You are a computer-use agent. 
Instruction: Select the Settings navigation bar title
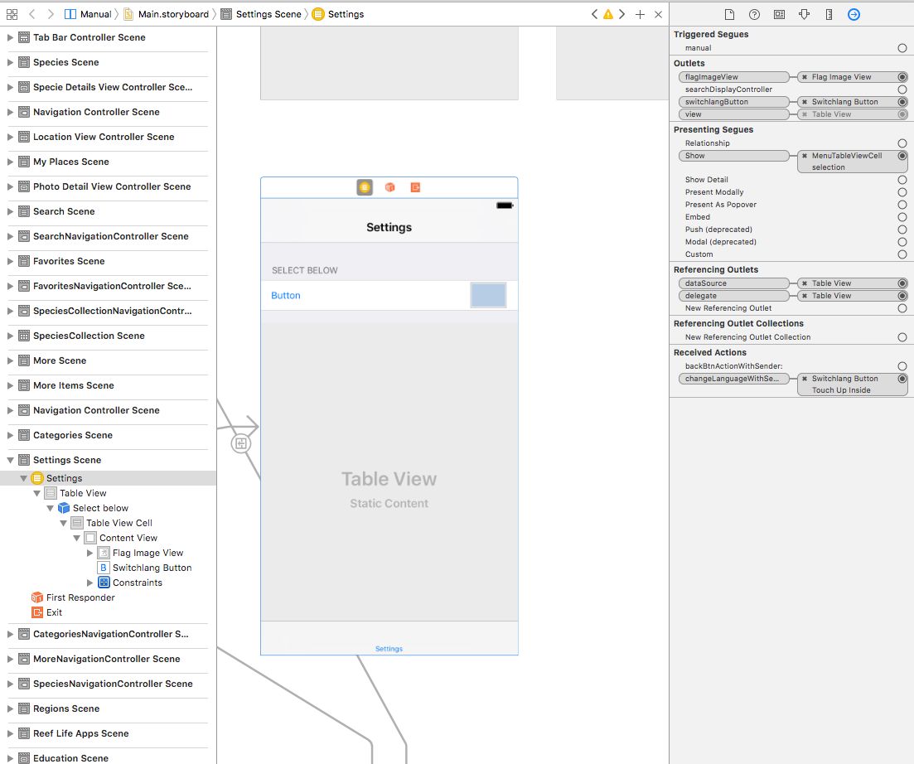pos(389,227)
